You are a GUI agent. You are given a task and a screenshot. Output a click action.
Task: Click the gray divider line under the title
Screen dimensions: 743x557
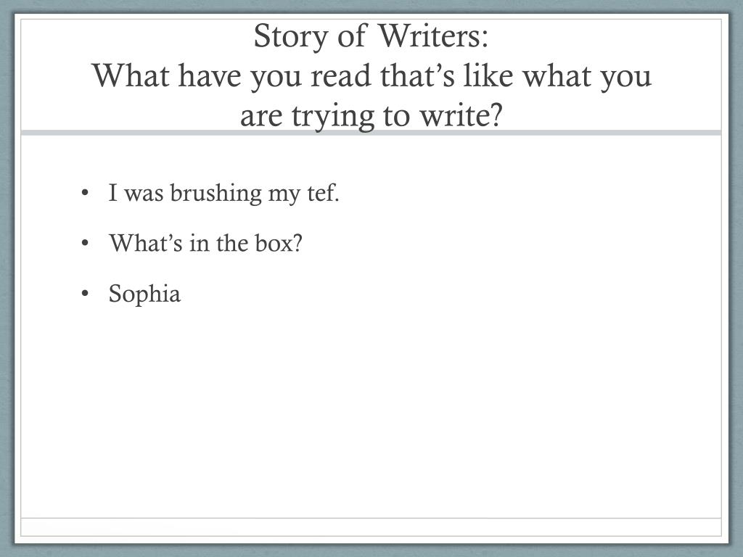point(371,133)
